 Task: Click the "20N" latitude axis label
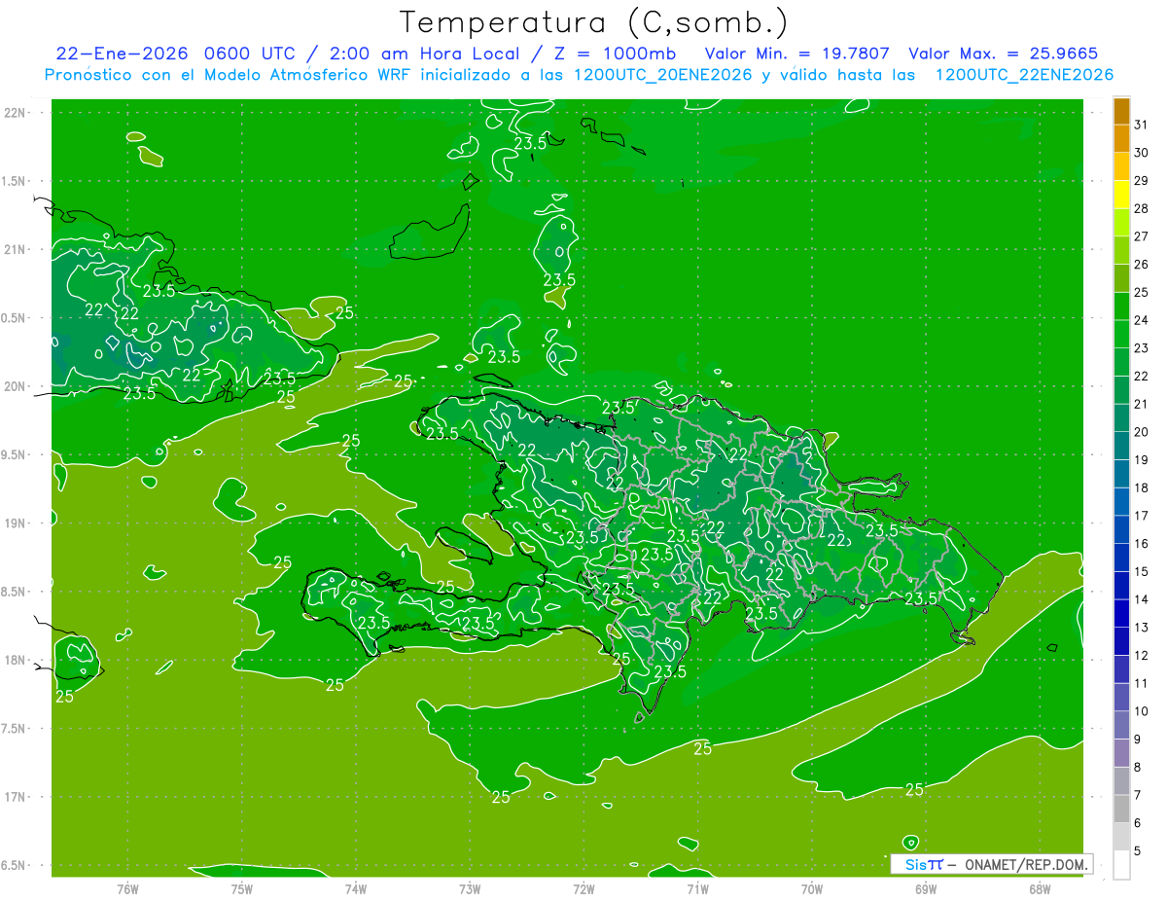click(17, 386)
